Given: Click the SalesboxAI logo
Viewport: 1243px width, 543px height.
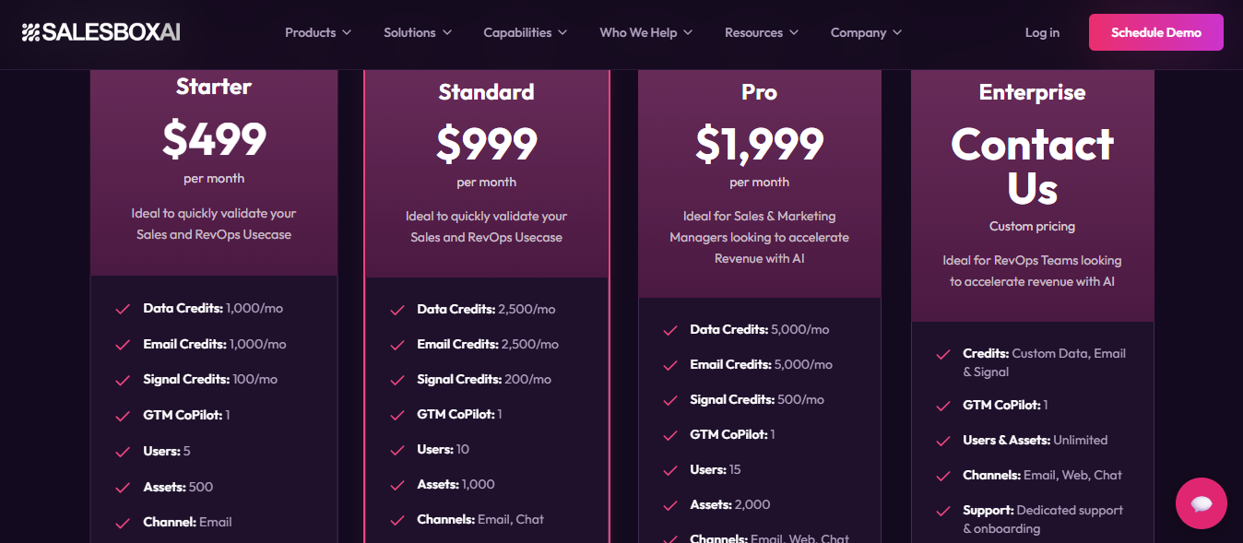Looking at the screenshot, I should click(99, 30).
